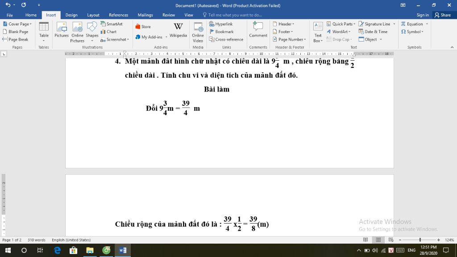Image resolution: width=457 pixels, height=257 pixels.
Task: Open File Explorer from taskbar
Action: (90, 250)
